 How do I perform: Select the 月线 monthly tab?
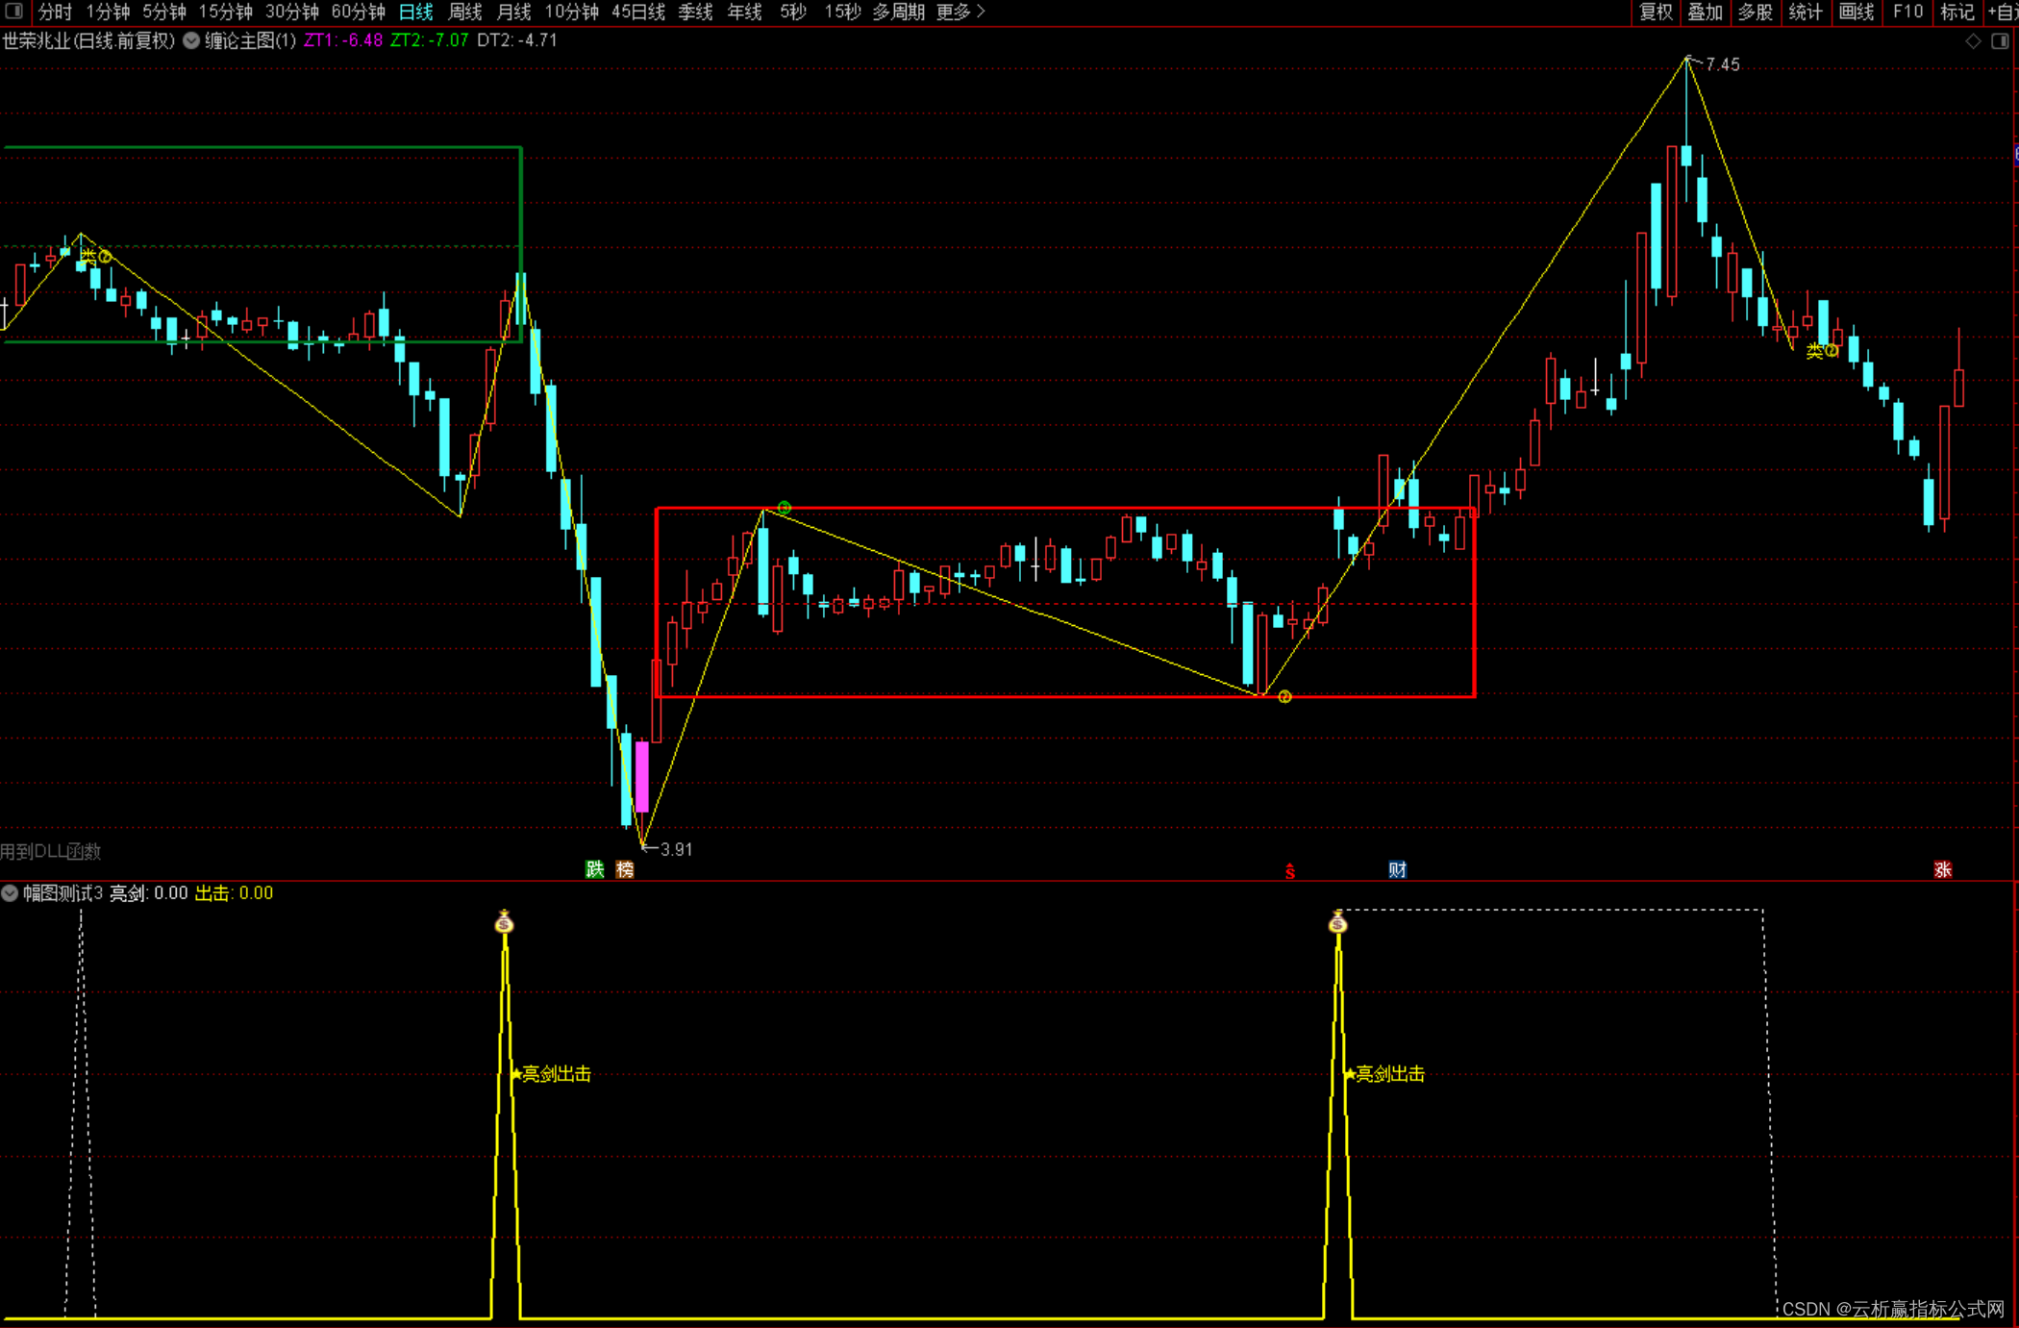click(x=514, y=12)
